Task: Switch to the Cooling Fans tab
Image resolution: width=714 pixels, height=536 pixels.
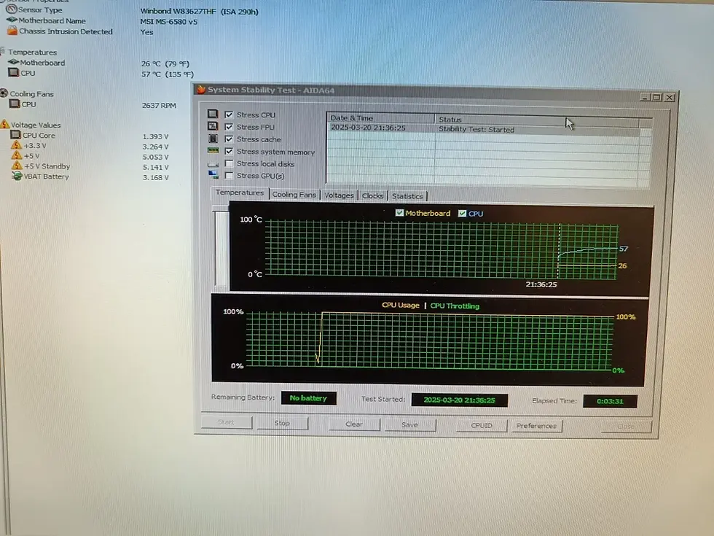Action: [294, 195]
